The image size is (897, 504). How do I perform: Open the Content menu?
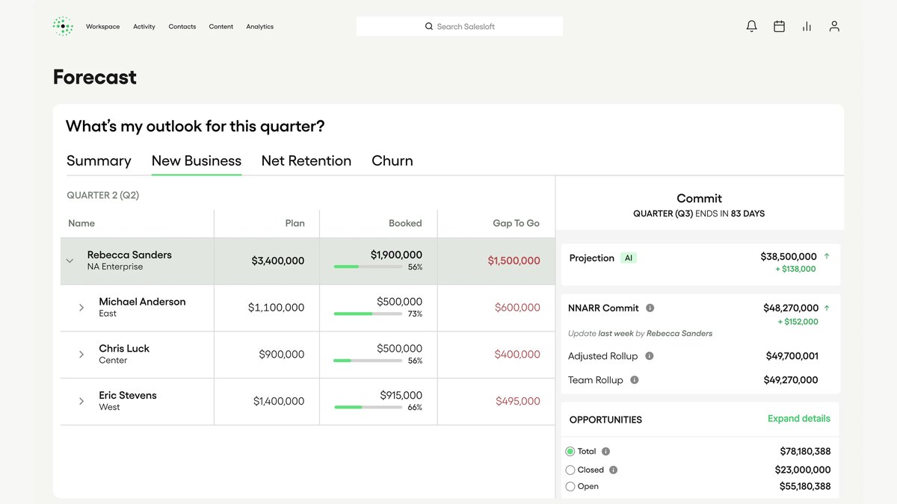click(x=221, y=27)
